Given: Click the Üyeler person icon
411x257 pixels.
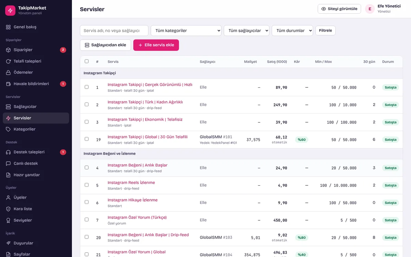Looking at the screenshot, I should click(x=9, y=198).
